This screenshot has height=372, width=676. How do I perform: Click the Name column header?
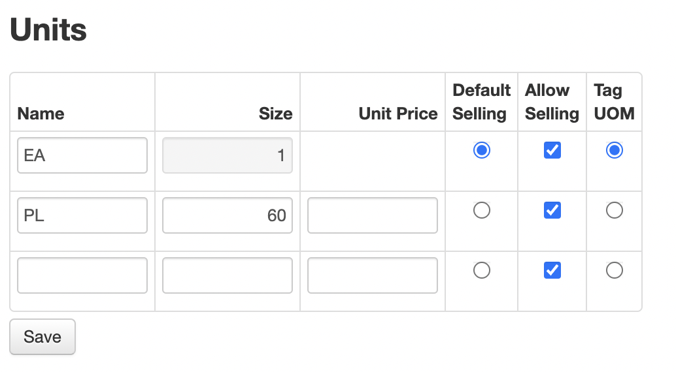[41, 114]
